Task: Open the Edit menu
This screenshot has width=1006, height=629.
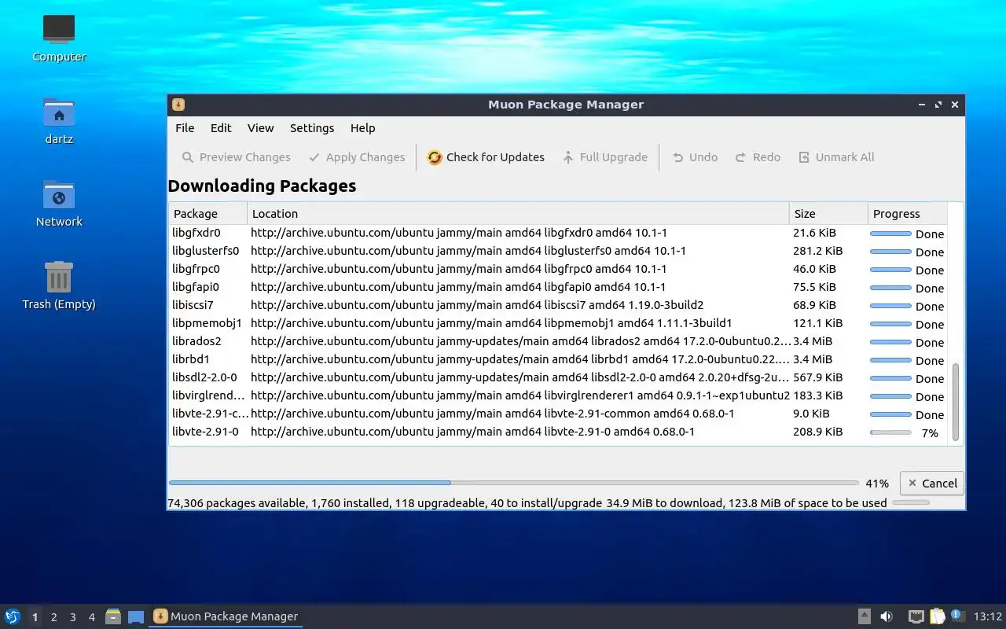Action: pyautogui.click(x=221, y=128)
